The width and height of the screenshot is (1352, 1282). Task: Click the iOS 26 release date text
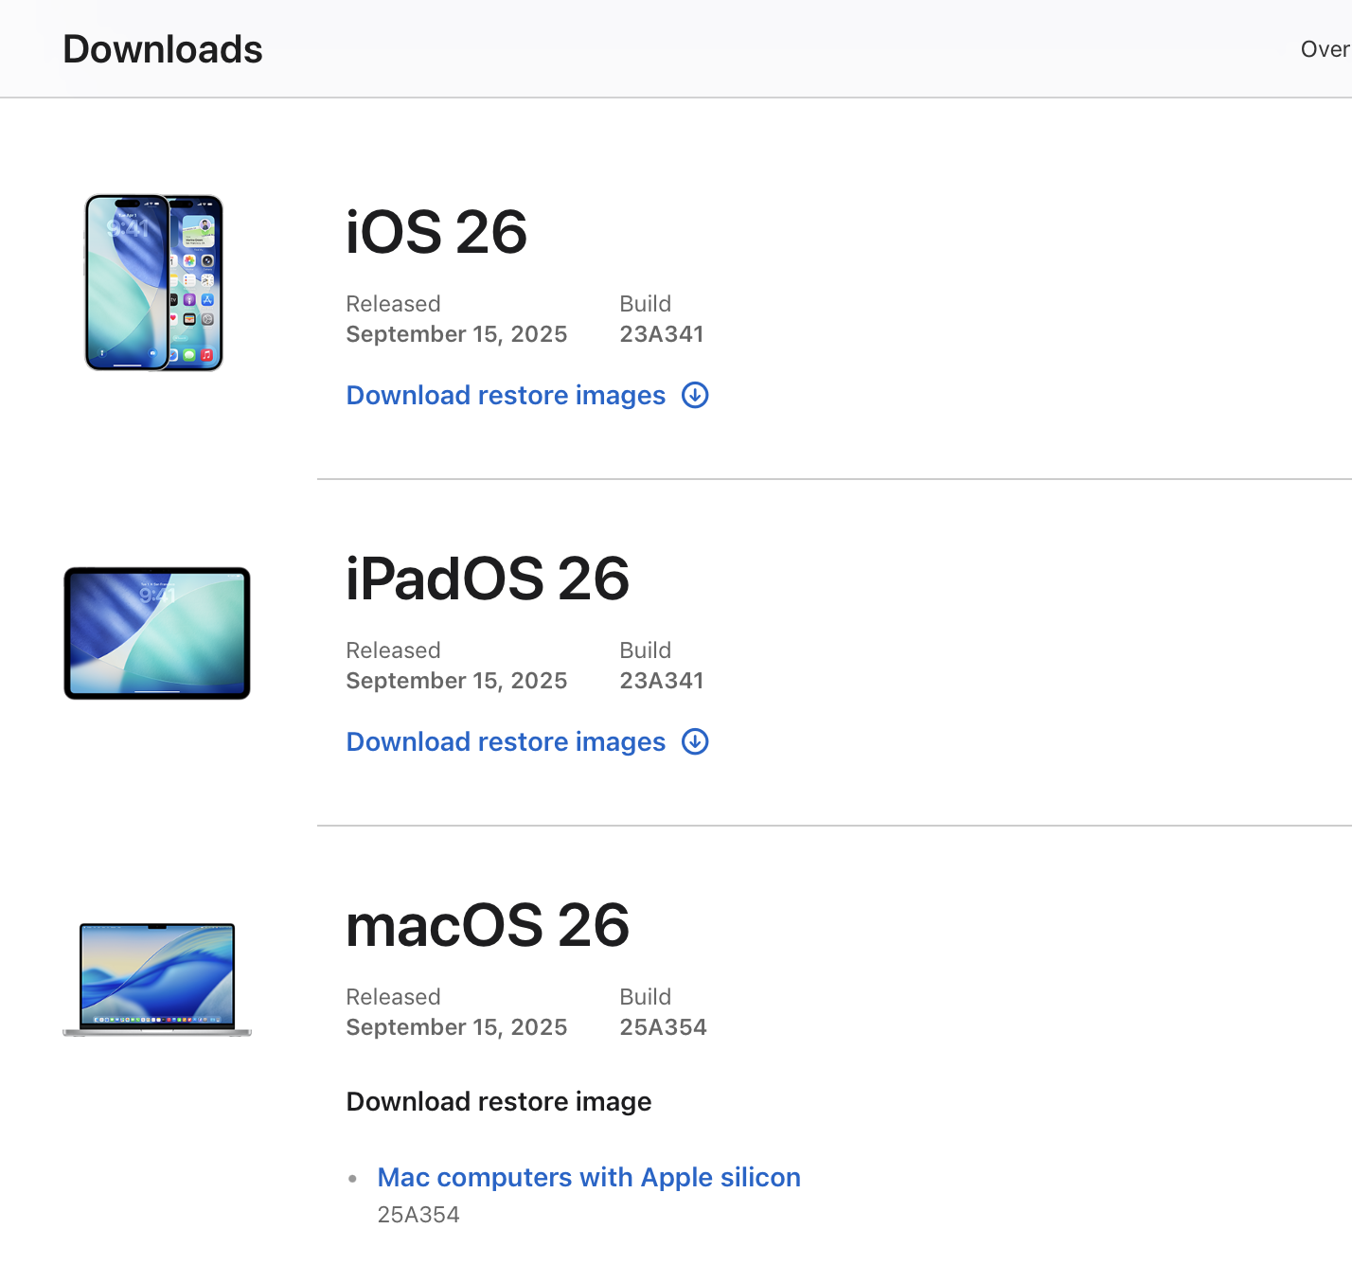click(x=456, y=334)
